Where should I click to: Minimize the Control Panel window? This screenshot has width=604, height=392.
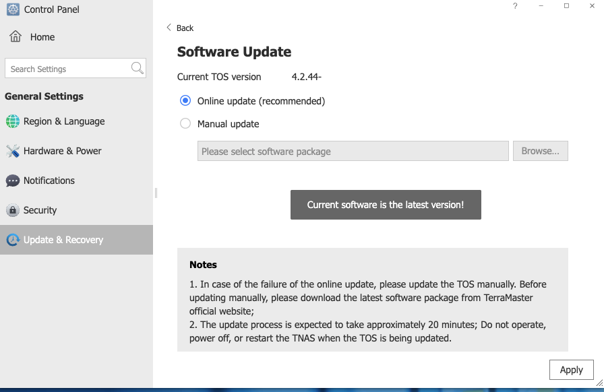541,6
